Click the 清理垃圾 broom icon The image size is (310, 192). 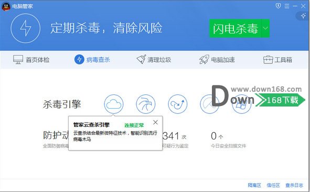pos(141,59)
